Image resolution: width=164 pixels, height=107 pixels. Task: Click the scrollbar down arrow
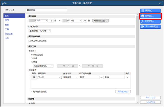138,102
